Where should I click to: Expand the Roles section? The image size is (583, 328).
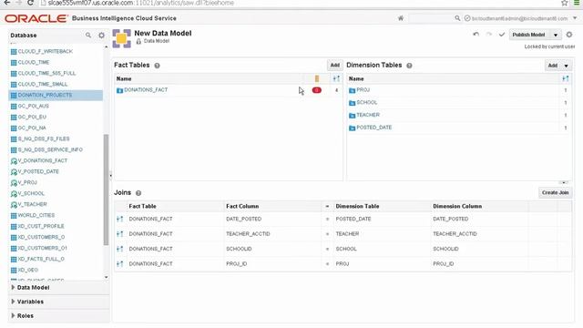pyautogui.click(x=13, y=316)
